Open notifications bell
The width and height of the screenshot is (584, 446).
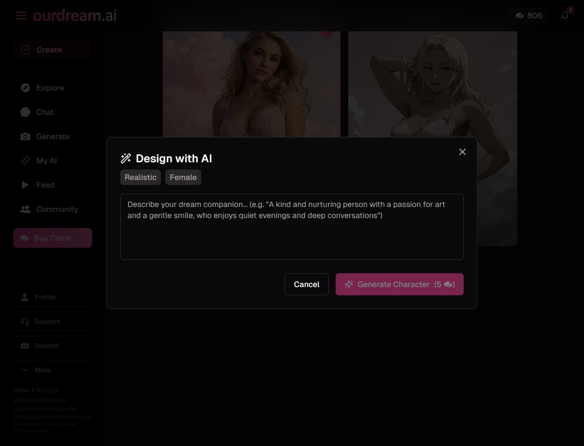[565, 15]
